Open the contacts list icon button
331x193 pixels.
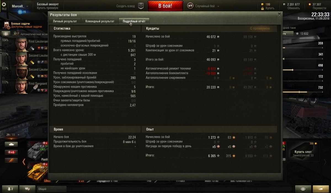(10, 189)
